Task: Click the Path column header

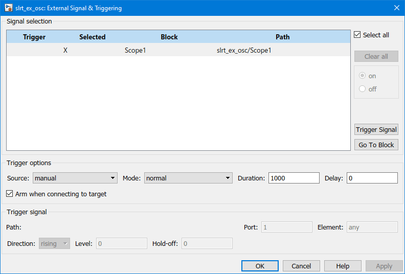Action: click(x=282, y=37)
